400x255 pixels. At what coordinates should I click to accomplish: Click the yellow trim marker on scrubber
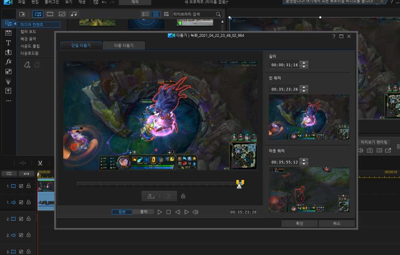click(x=240, y=184)
